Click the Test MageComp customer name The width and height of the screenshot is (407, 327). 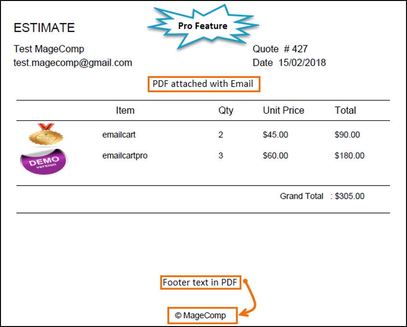tap(49, 49)
